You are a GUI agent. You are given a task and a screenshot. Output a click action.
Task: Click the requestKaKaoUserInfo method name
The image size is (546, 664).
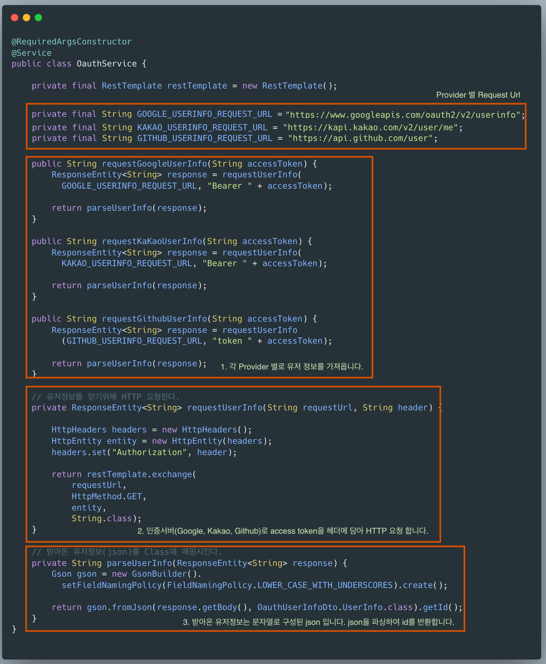click(x=152, y=241)
